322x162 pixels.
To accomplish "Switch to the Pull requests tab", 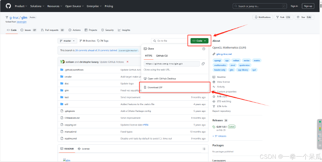I will (53, 30).
